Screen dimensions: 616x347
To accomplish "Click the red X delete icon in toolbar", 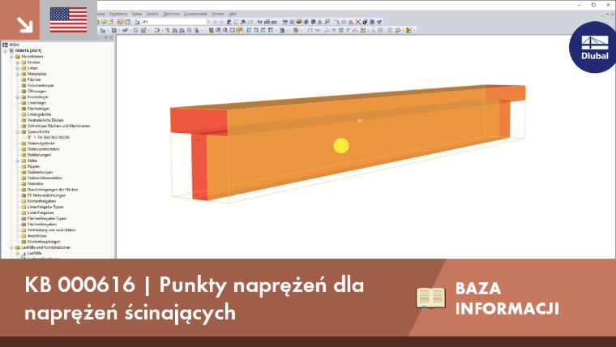I will point(358,22).
